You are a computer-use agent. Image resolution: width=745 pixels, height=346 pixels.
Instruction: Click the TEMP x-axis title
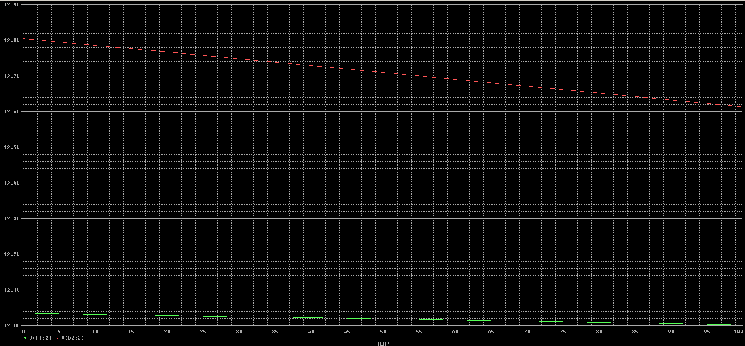click(383, 344)
